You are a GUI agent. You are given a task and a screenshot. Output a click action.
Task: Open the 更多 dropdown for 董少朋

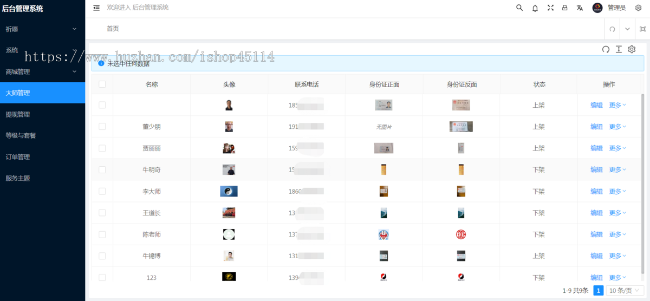(x=617, y=127)
